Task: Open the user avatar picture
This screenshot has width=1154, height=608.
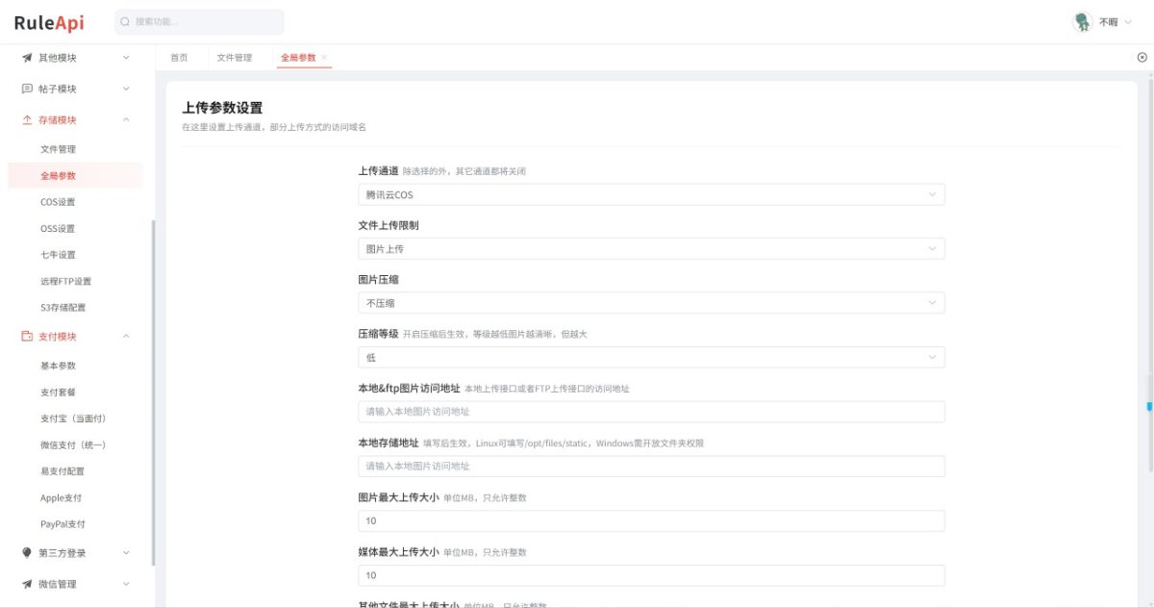Action: [1083, 22]
